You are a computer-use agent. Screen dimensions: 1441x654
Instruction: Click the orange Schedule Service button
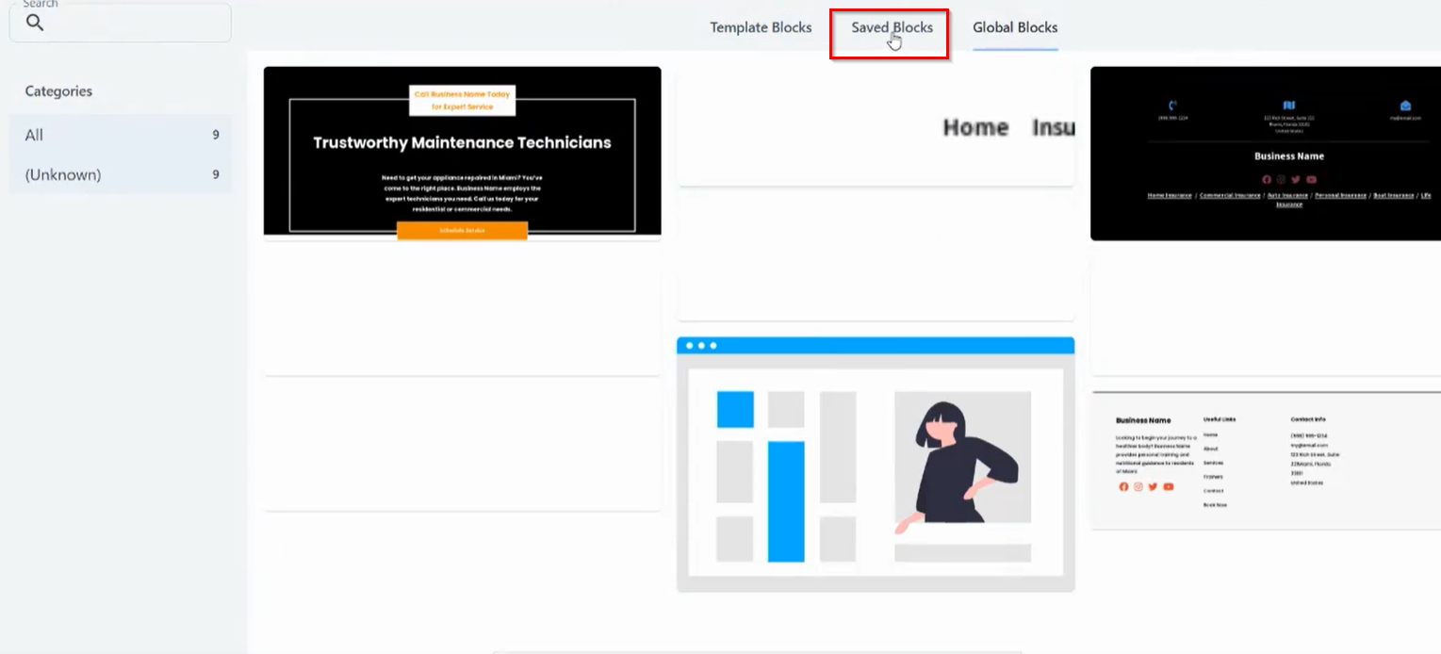462,230
